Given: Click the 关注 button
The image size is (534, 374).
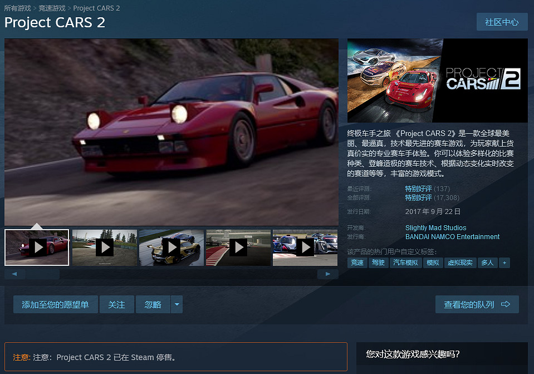Looking at the screenshot, I should [x=117, y=304].
